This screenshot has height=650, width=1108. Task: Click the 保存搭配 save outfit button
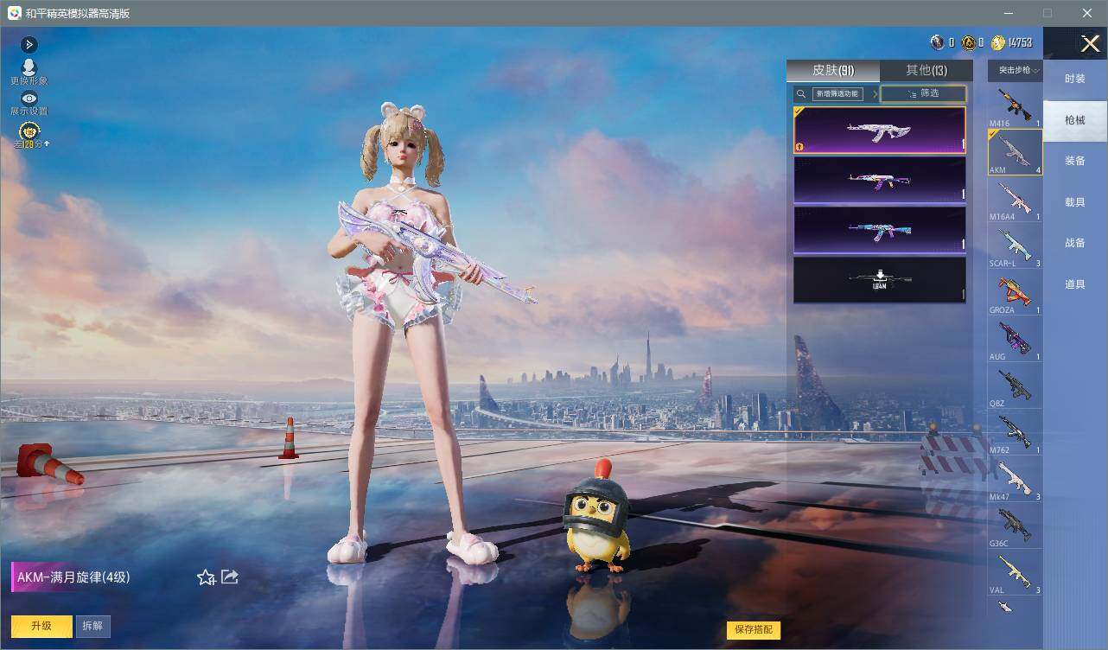754,630
